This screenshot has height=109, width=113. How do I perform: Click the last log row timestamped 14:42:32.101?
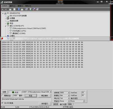tap(42, 67)
